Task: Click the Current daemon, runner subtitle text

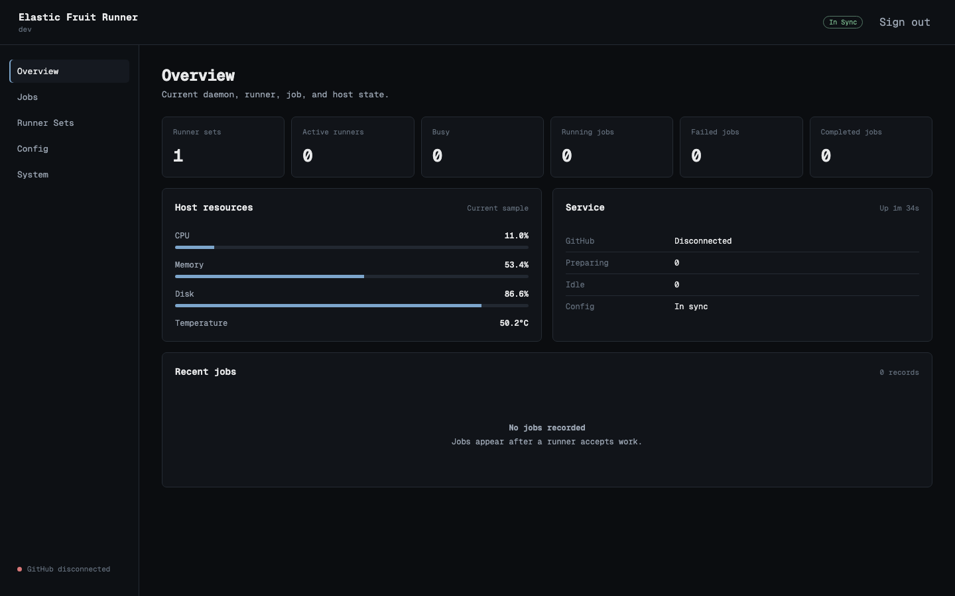Action: coord(275,95)
